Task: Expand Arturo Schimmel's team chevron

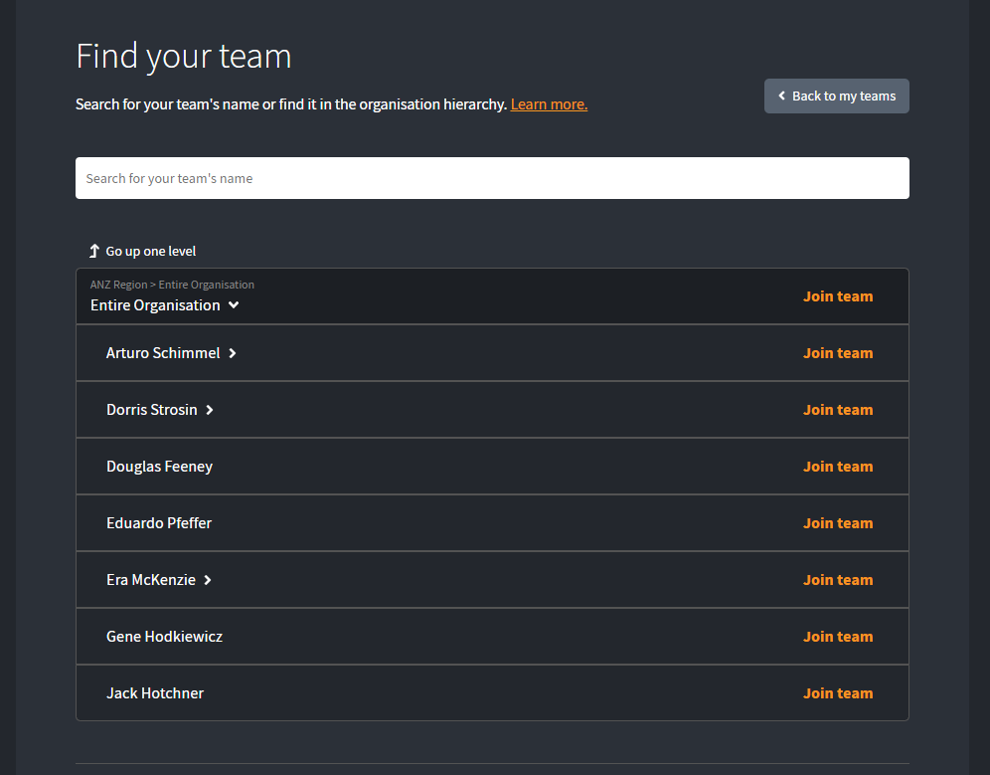Action: click(233, 353)
